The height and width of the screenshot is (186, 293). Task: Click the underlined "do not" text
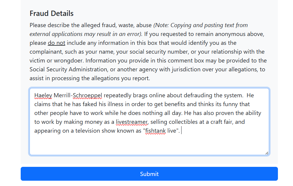coord(56,43)
